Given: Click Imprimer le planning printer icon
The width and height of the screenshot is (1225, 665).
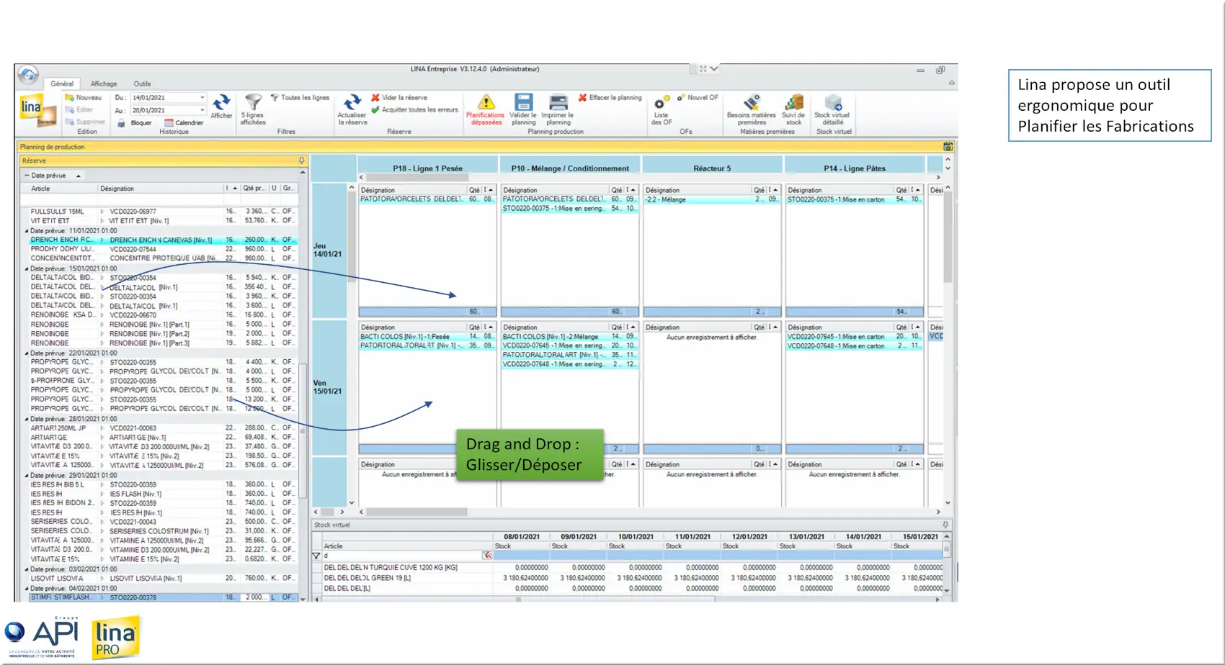Looking at the screenshot, I should coord(558,102).
